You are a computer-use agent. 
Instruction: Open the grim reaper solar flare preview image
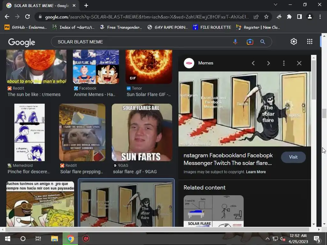[x=245, y=109]
